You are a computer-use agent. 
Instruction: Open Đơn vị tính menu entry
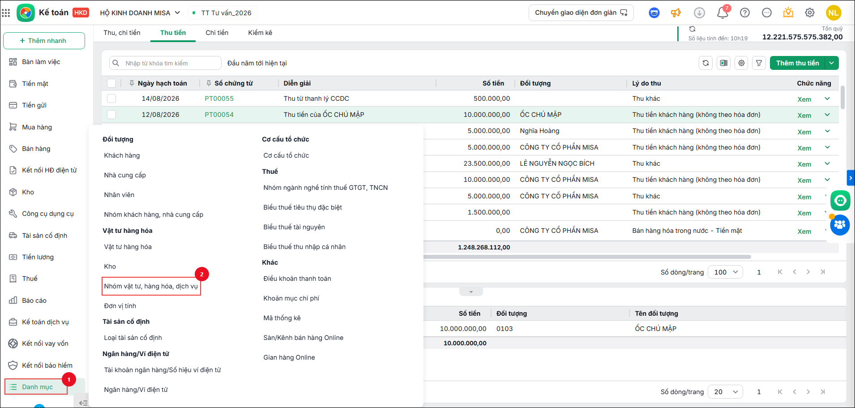click(x=120, y=306)
